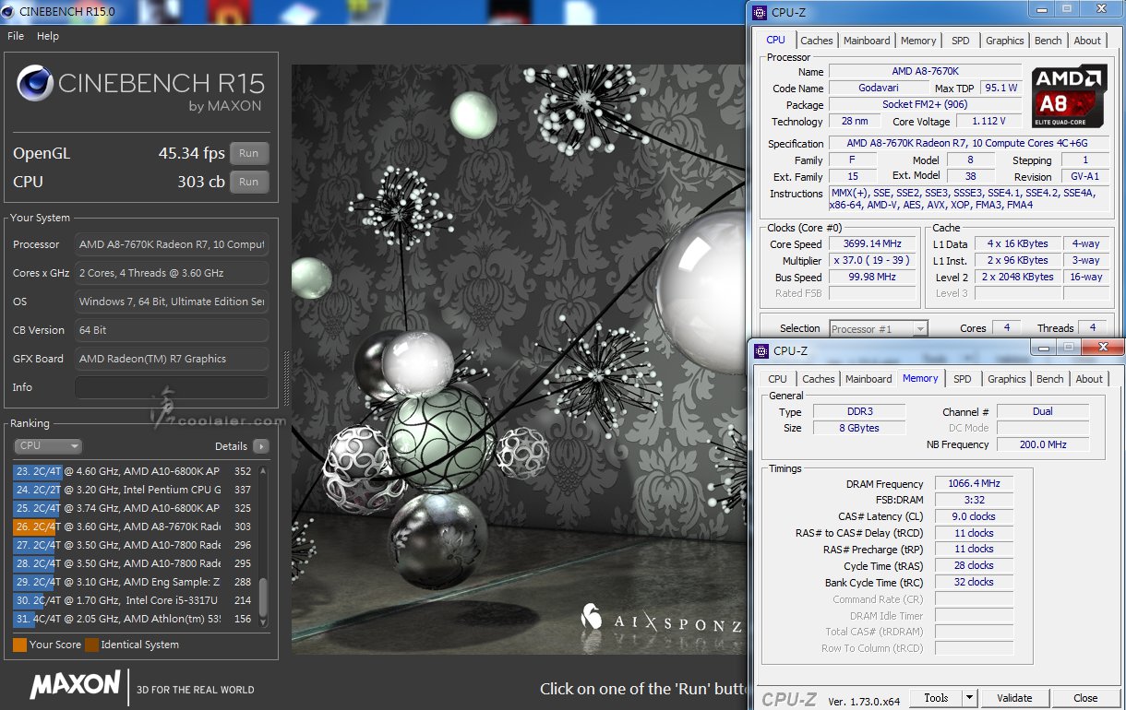Click the ranking list scroll-down arrow

pos(264,621)
